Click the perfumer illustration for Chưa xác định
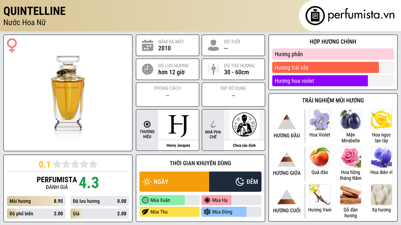401x225 pixels. (x=244, y=125)
